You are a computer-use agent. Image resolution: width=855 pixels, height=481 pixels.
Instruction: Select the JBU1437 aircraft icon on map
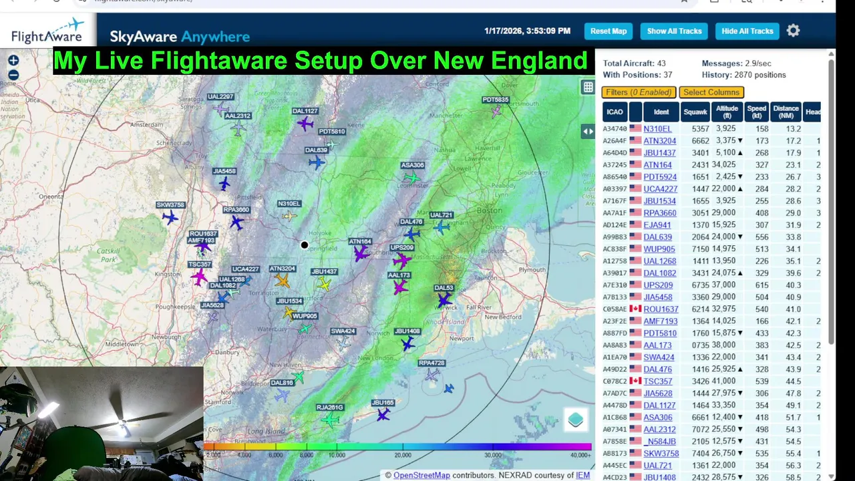point(324,285)
